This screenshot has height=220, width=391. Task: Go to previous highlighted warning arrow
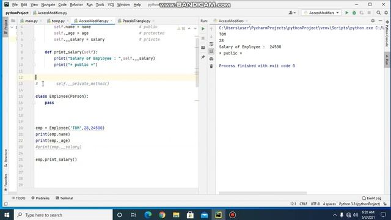point(189,29)
